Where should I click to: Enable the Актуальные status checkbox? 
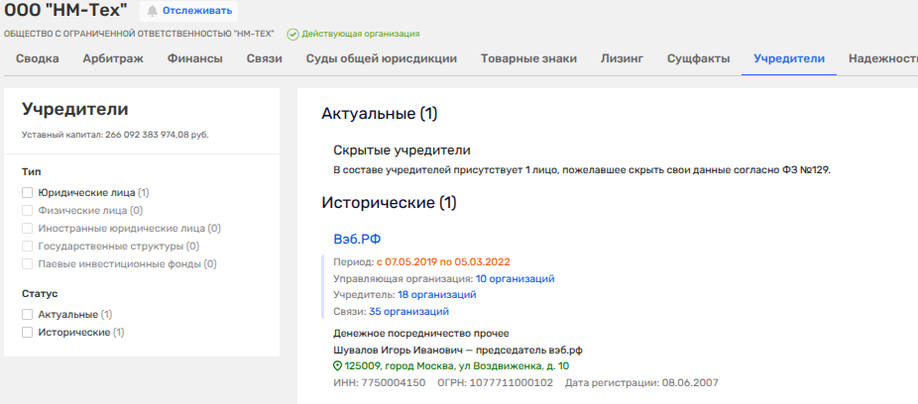point(28,315)
